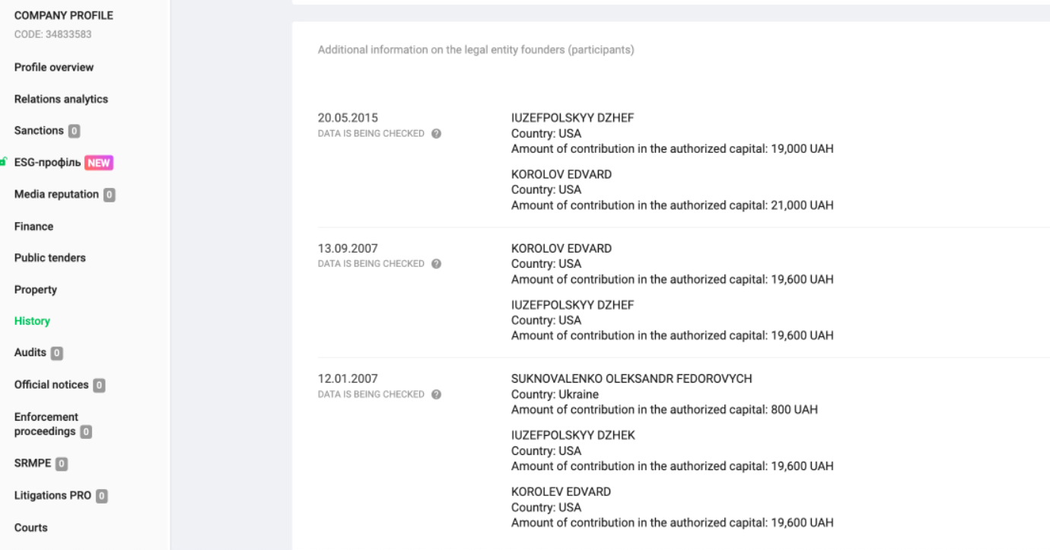
Task: Open Litigations PRO
Action: pos(52,495)
